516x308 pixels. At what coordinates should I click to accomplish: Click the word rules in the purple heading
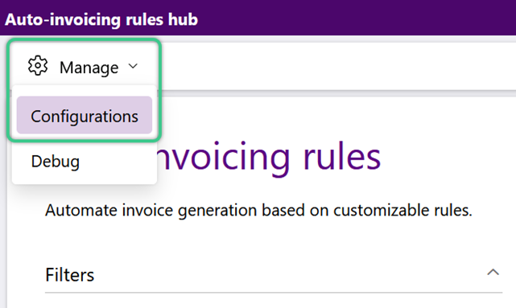coord(342,157)
